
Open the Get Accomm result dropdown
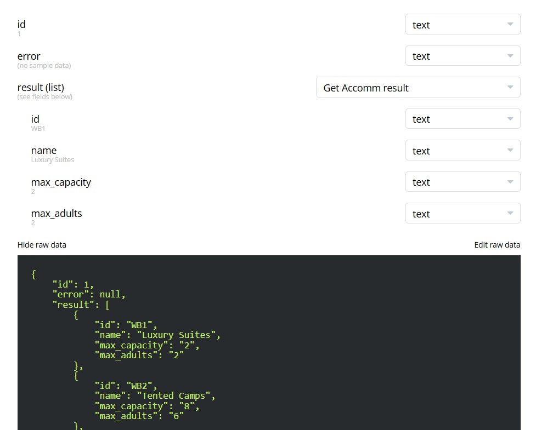pos(418,87)
